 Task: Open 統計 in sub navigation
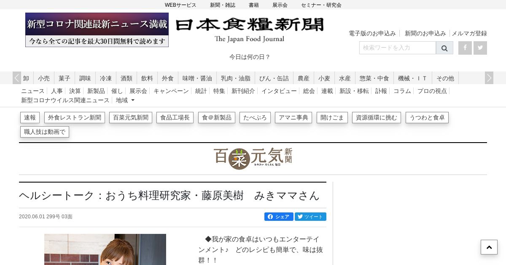[201, 91]
